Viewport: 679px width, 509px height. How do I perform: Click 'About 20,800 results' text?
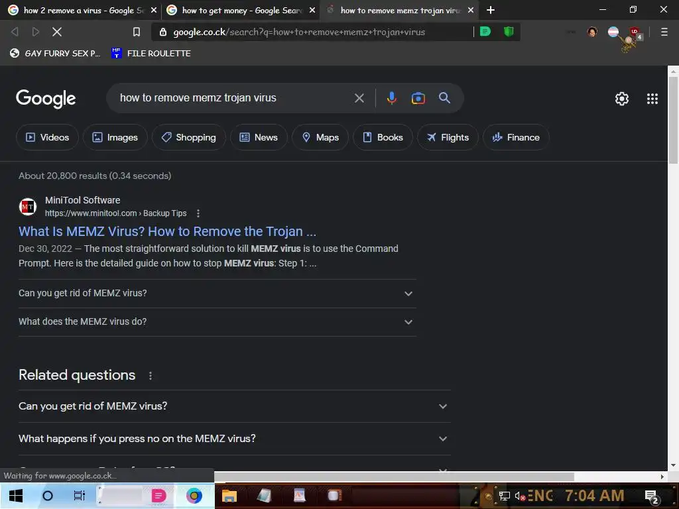click(x=95, y=176)
